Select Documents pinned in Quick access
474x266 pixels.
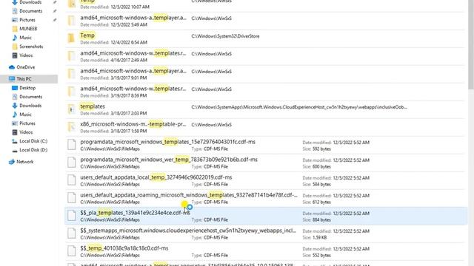(30, 11)
